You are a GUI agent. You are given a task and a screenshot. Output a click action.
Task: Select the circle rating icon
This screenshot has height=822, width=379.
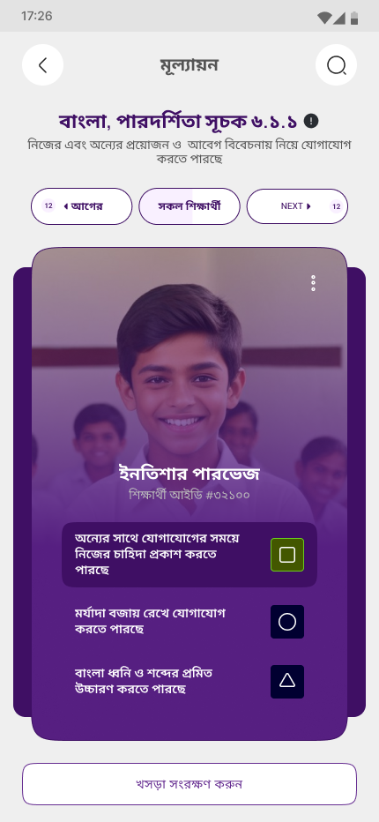[287, 622]
